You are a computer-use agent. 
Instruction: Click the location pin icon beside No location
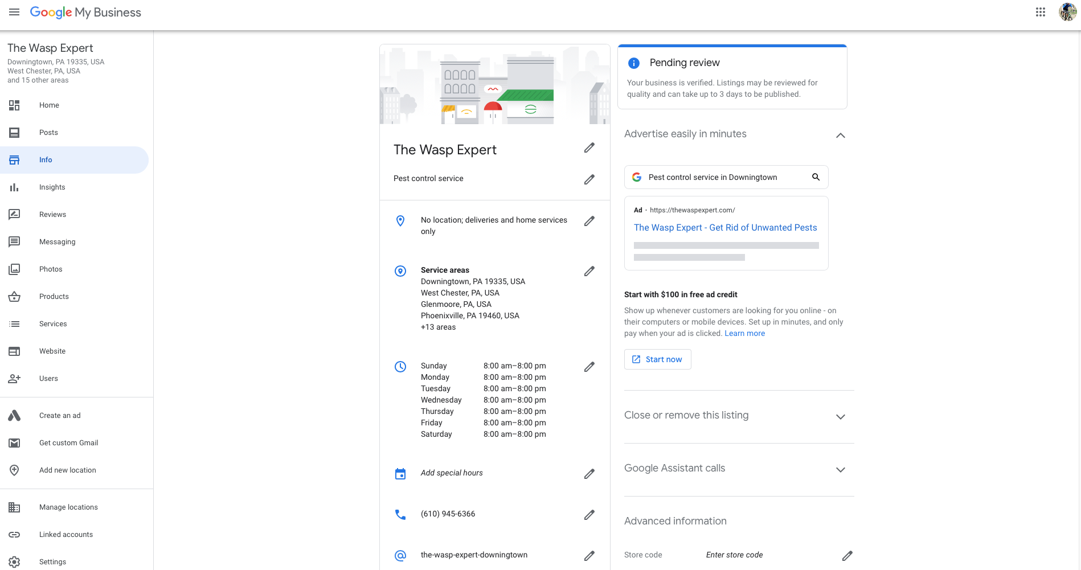(400, 221)
